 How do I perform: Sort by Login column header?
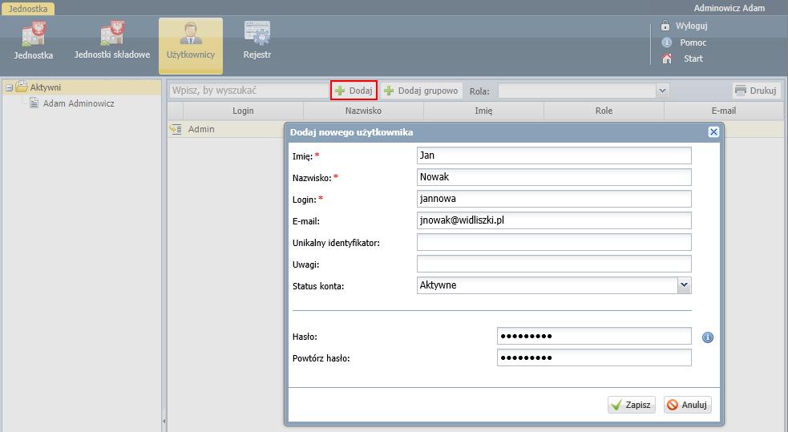pyautogui.click(x=243, y=111)
